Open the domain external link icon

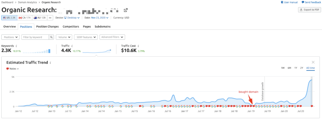click(126, 10)
